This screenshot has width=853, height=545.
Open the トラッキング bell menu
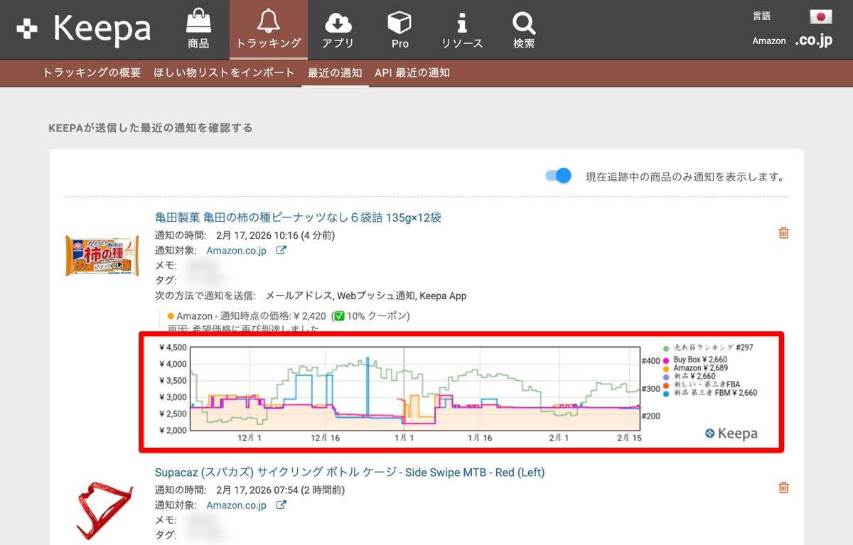coord(269,29)
